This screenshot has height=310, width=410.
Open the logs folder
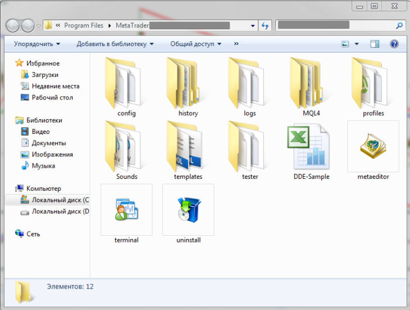point(250,87)
